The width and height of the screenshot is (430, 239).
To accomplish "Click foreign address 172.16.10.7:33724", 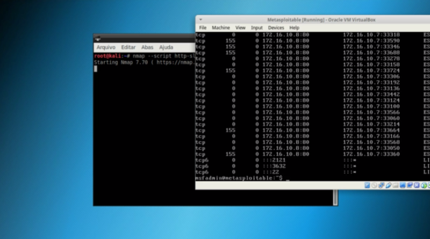I will click(371, 71).
